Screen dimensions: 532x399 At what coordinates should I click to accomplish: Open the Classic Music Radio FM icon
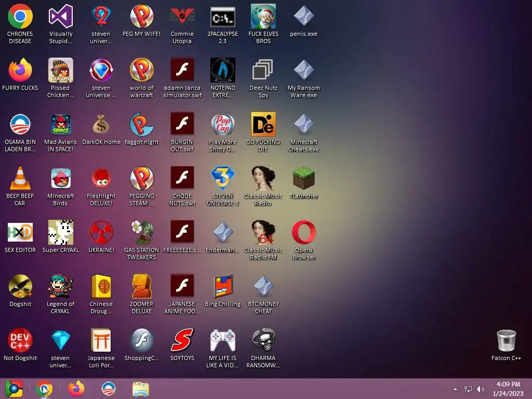pyautogui.click(x=263, y=232)
